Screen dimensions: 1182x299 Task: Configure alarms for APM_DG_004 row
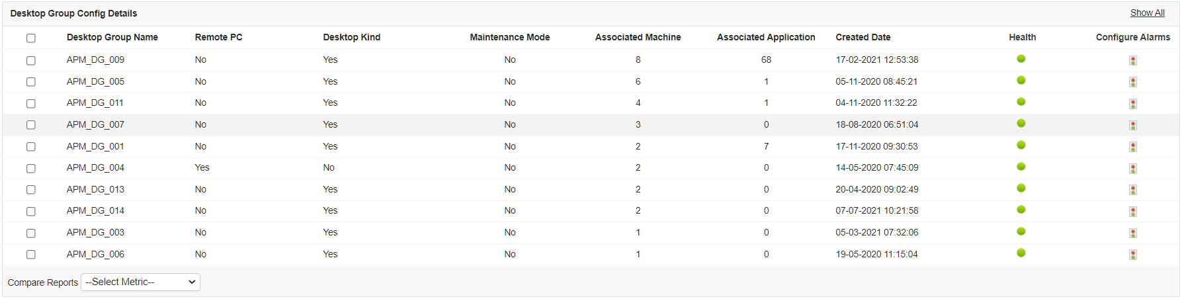tap(1132, 168)
